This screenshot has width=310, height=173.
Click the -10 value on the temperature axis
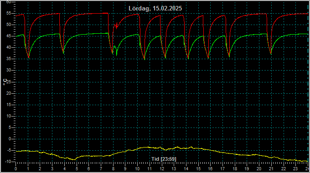pos(8,162)
